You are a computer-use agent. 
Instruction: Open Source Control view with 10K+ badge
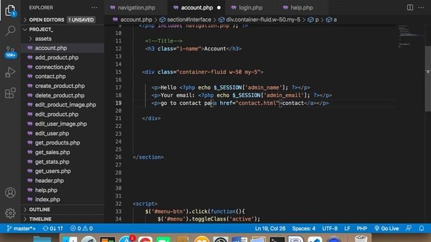(10, 52)
